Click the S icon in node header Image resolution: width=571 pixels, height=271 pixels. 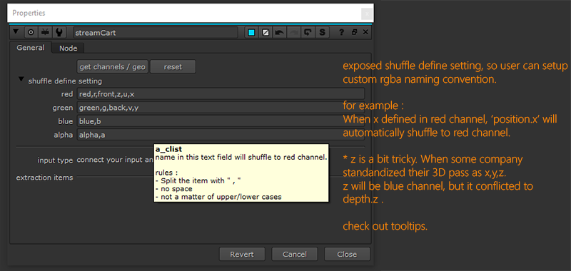[x=322, y=32]
